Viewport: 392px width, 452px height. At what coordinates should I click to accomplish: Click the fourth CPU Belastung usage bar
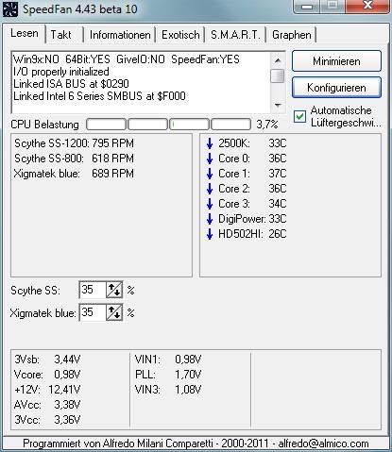230,125
